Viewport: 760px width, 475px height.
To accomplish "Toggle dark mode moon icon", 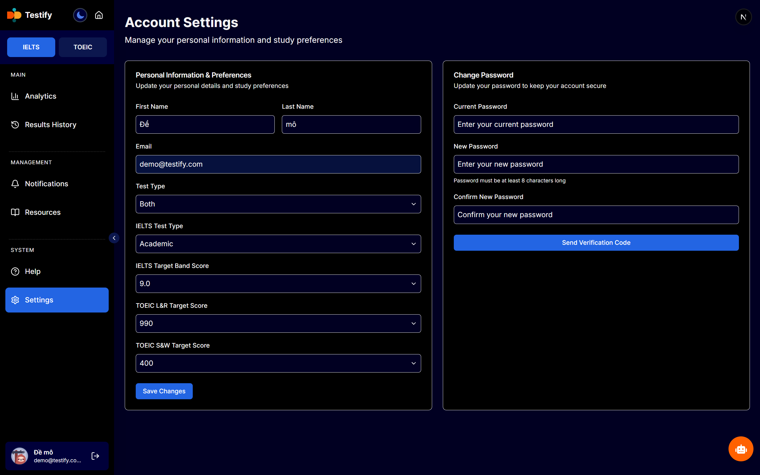I will (x=80, y=15).
